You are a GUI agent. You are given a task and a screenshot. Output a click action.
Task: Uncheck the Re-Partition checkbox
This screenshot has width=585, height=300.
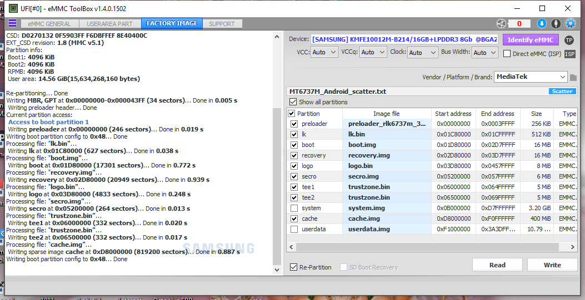click(294, 267)
